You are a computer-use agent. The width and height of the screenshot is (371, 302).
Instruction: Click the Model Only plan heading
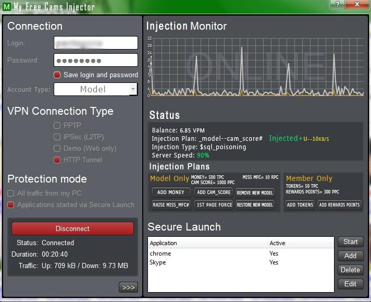pos(169,178)
